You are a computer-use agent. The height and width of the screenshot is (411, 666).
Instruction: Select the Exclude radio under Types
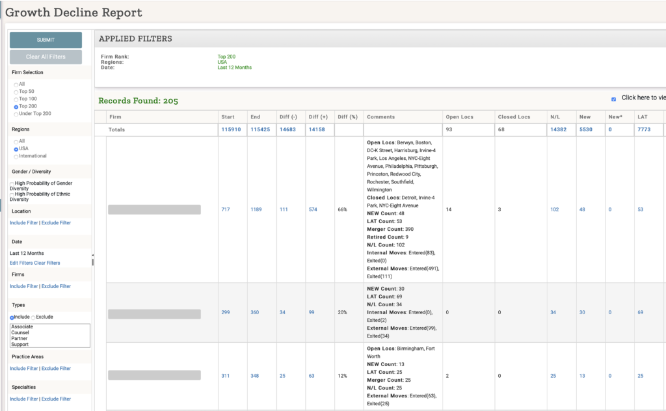point(33,317)
